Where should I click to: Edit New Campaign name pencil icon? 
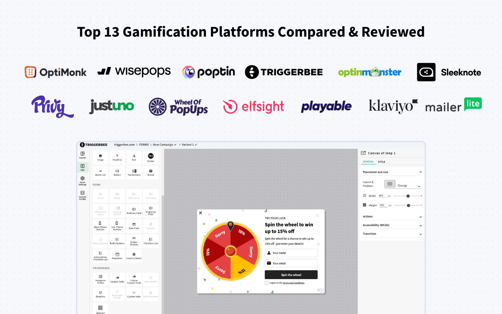coord(175,145)
